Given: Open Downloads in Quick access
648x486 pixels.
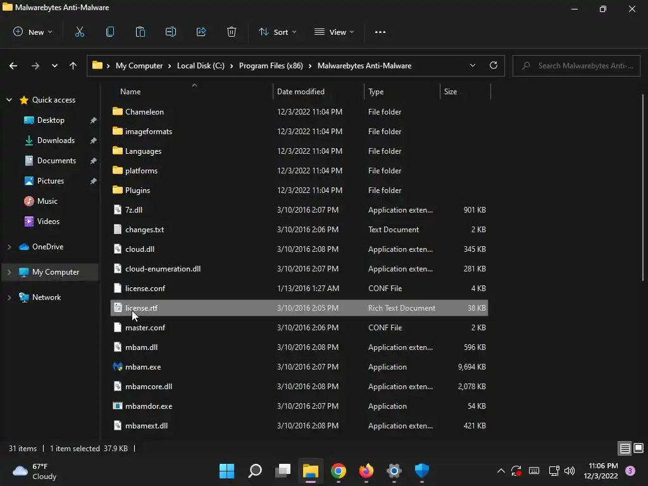Looking at the screenshot, I should pos(56,140).
